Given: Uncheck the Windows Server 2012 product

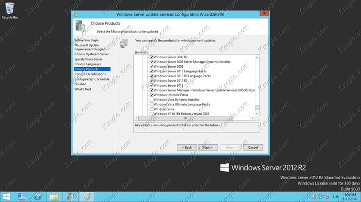Looking at the screenshot, I should (152, 85).
